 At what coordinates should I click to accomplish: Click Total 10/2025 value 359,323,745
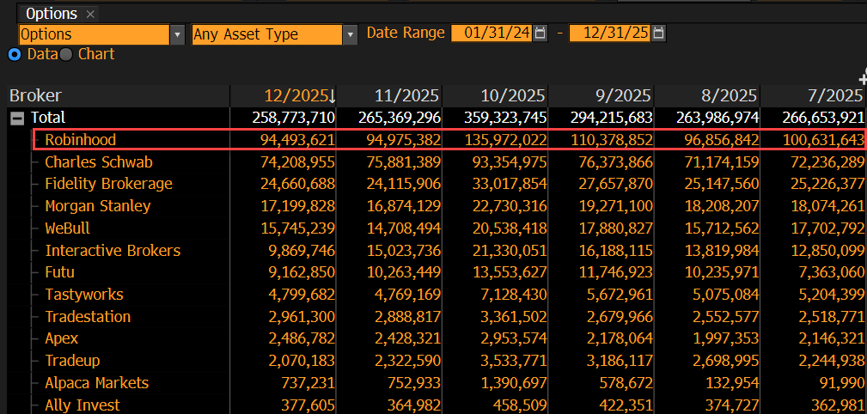click(505, 118)
